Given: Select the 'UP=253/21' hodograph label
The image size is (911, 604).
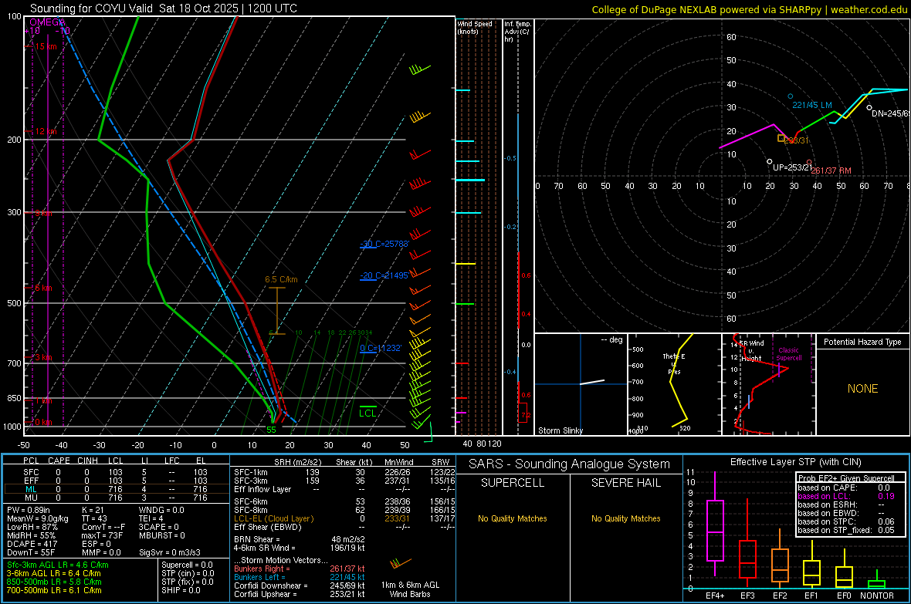Looking at the screenshot, I should tap(792, 167).
